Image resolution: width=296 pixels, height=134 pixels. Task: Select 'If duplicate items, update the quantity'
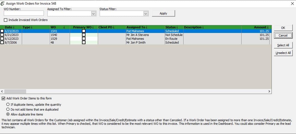pyautogui.click(x=8, y=104)
